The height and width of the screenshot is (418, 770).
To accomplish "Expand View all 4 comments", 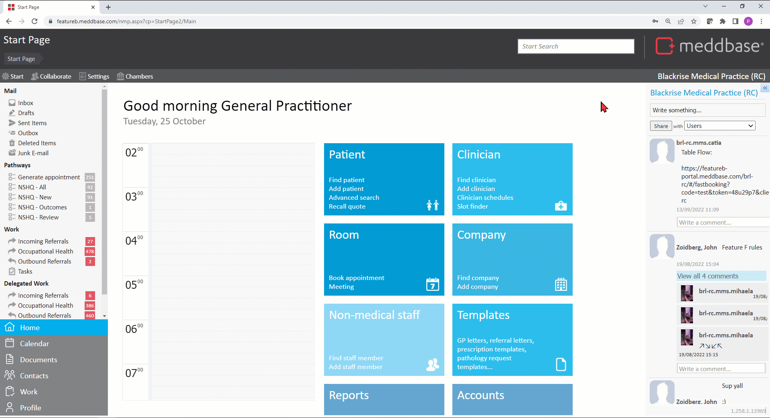I will pos(707,276).
